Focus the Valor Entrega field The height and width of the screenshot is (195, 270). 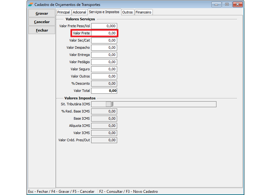pyautogui.click(x=104, y=55)
